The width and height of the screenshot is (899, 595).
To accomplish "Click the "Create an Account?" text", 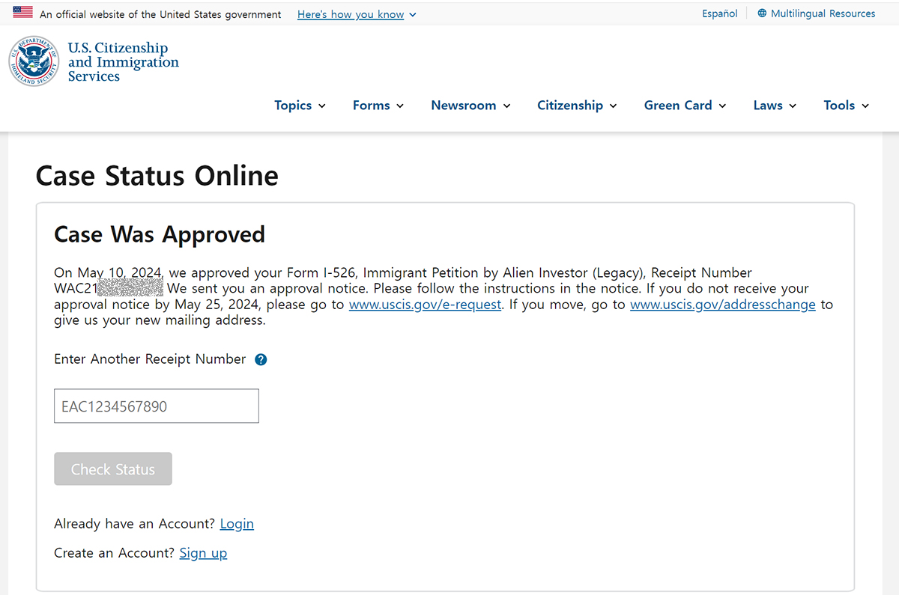I will [x=115, y=553].
